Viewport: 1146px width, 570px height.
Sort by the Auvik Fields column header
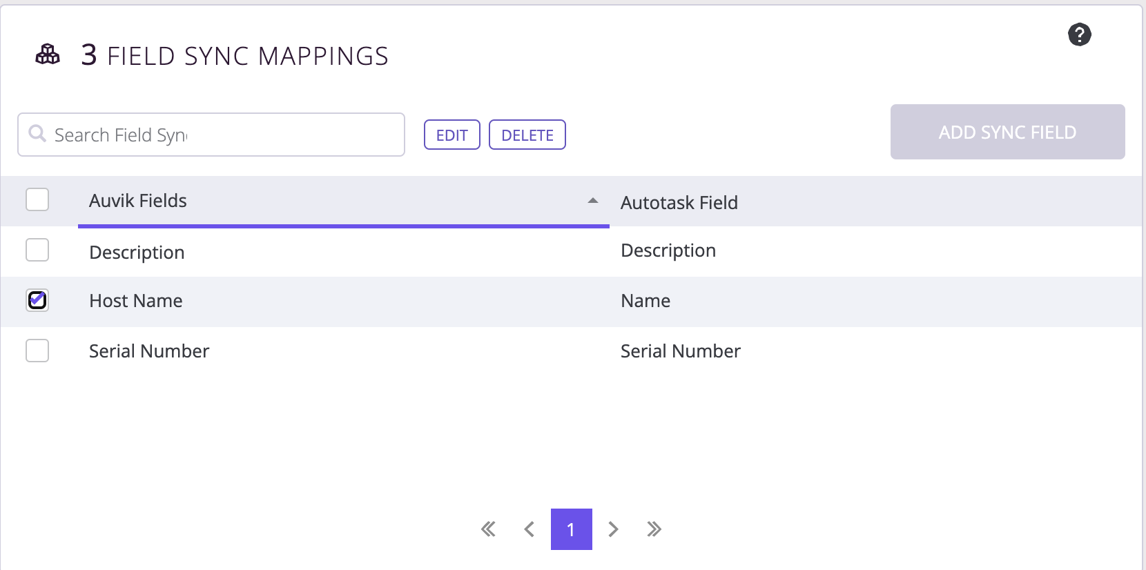[x=344, y=201]
